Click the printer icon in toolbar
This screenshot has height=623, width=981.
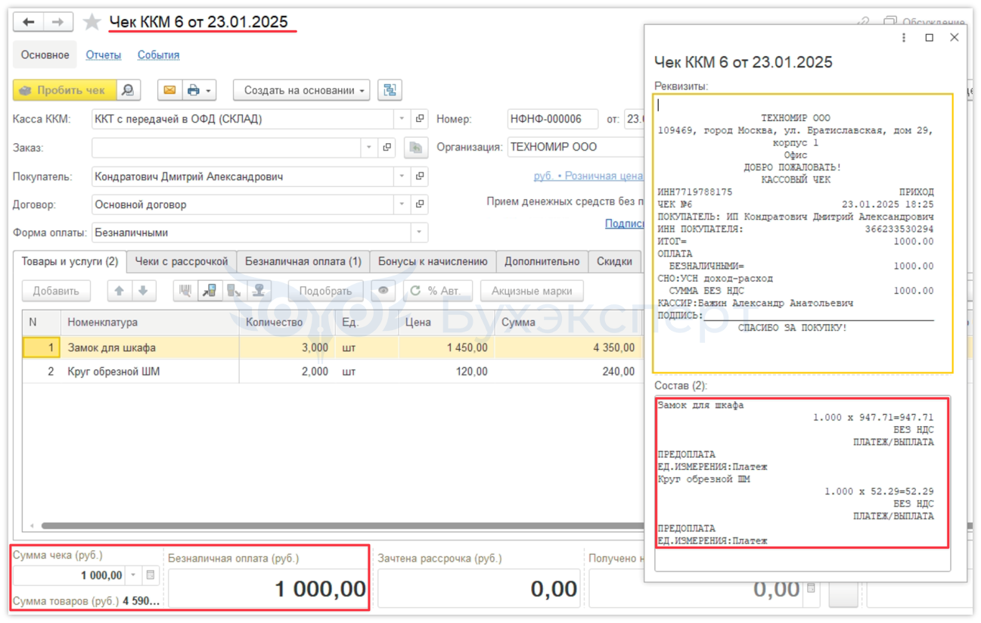tap(194, 90)
